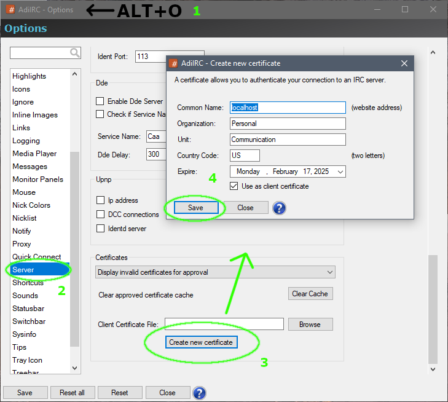Open Monitor Panels options
448x402 pixels.
[37, 179]
